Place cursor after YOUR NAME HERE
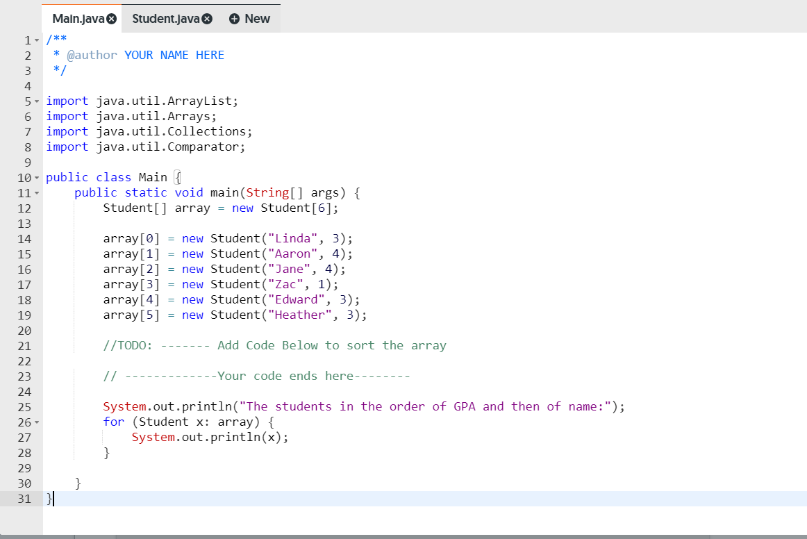Image resolution: width=807 pixels, height=539 pixels. click(224, 55)
